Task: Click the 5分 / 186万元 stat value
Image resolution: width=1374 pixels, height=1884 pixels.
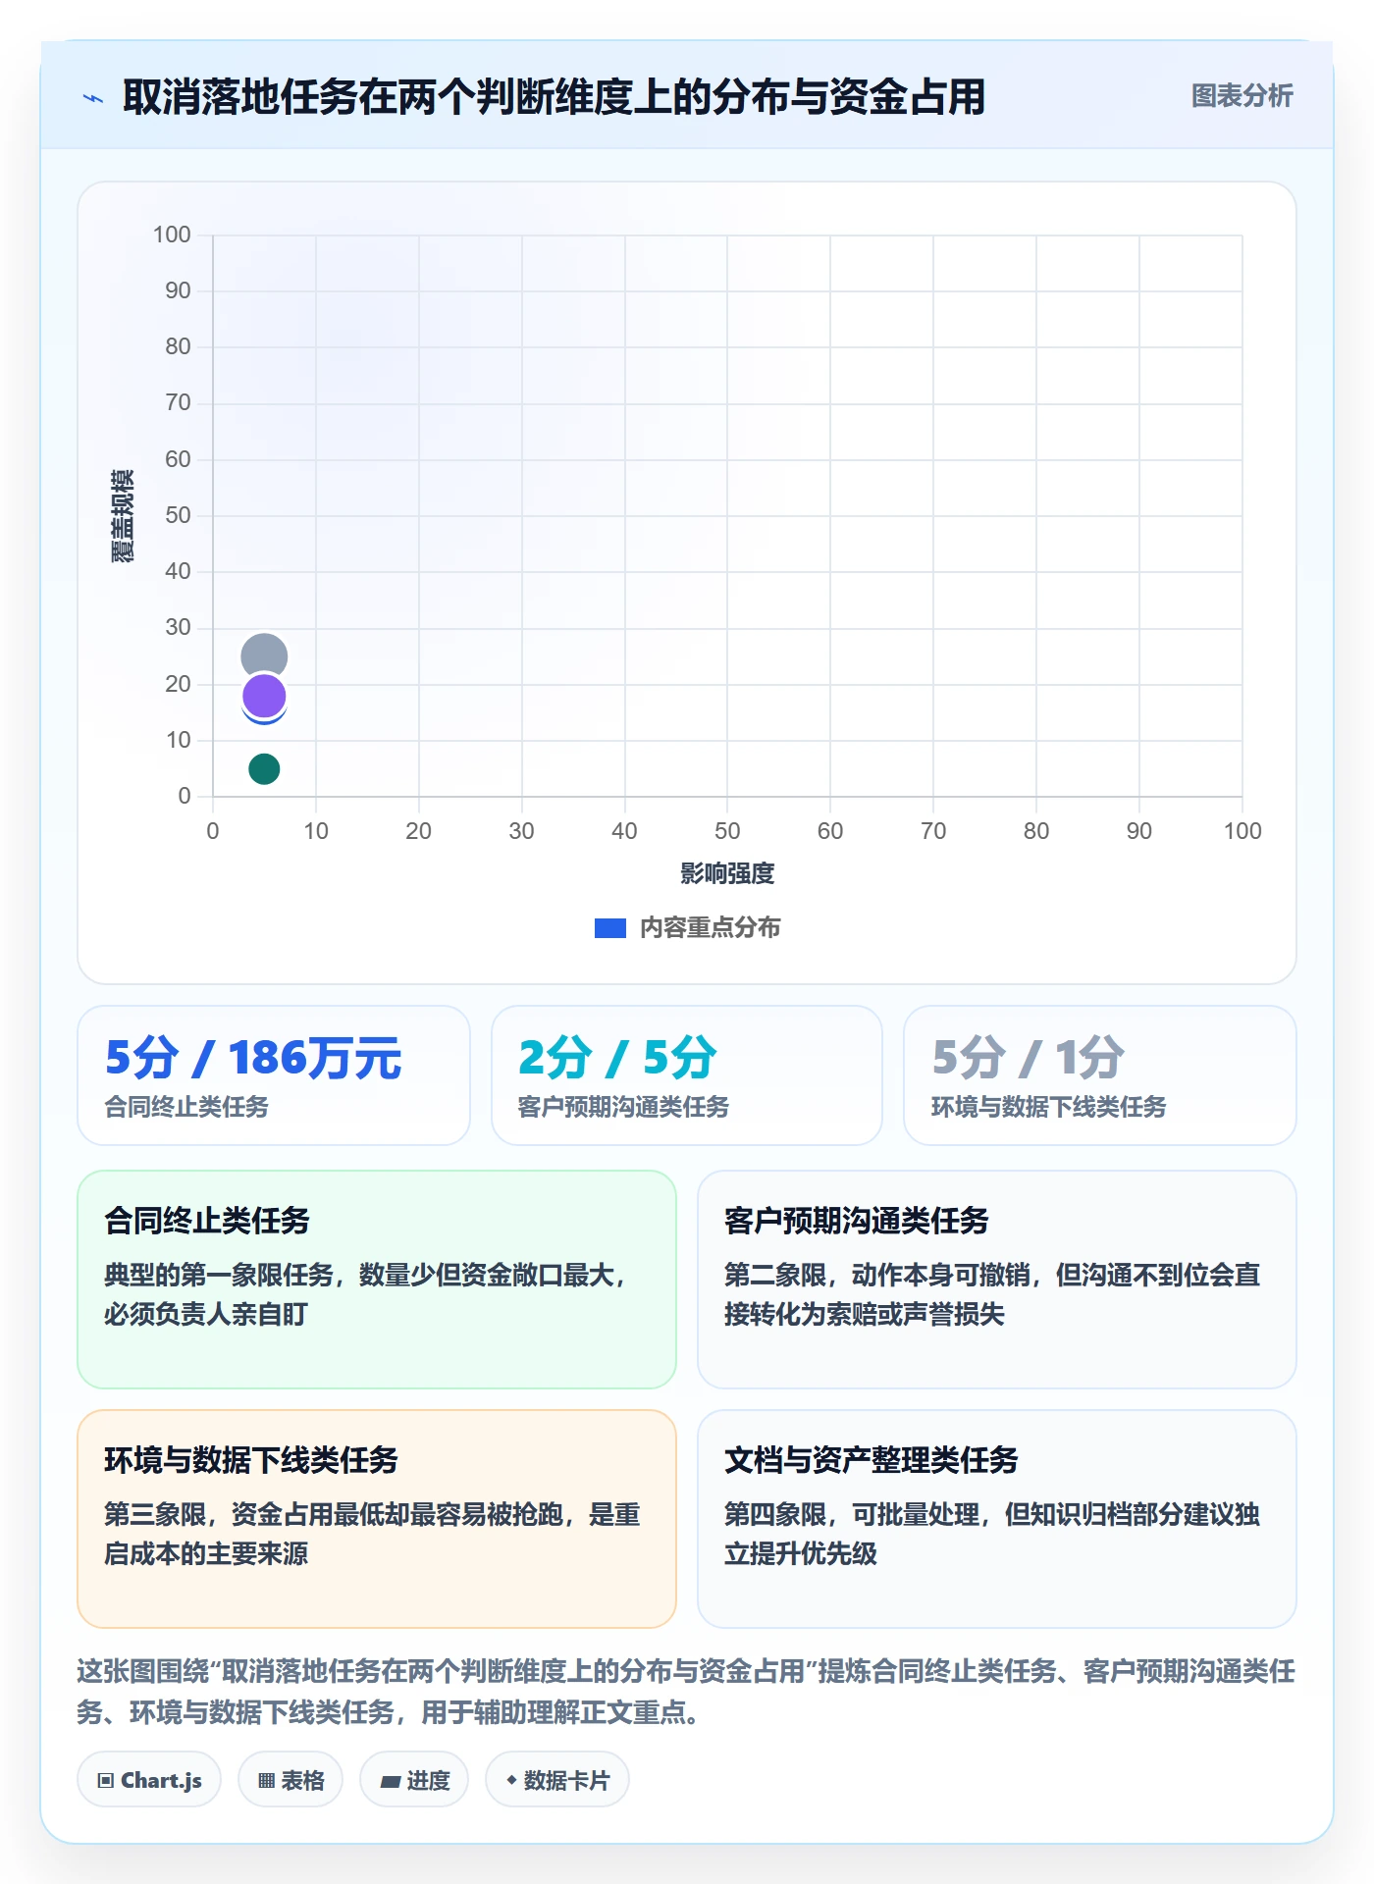Action: (x=253, y=1058)
